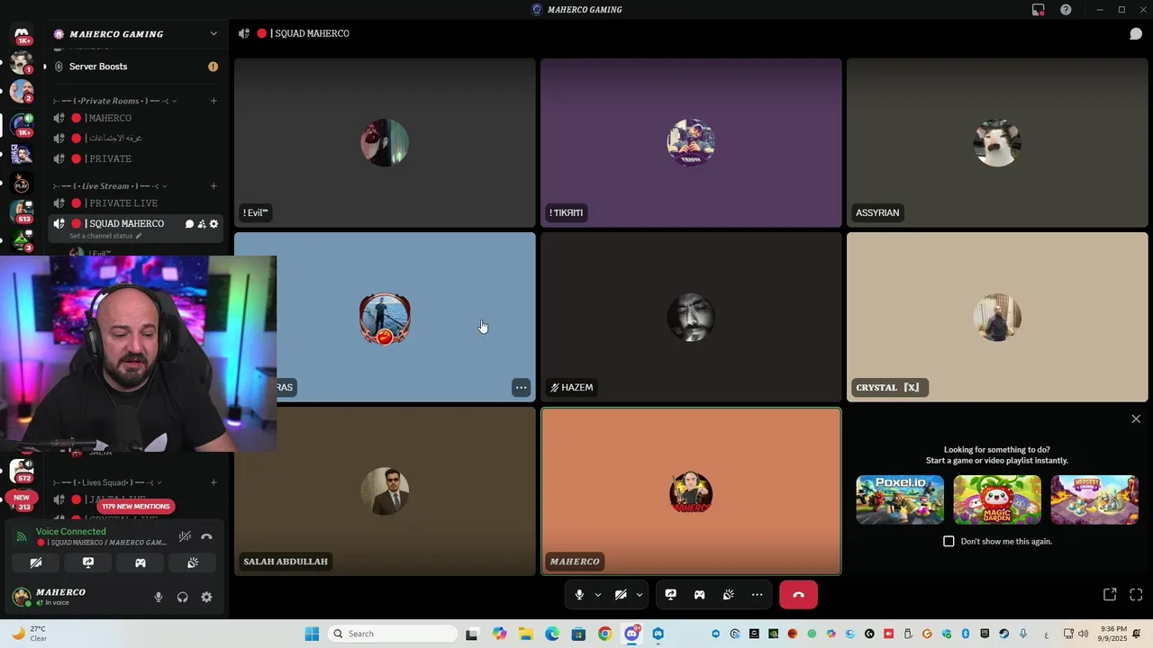1153x648 pixels.
Task: Turn on camera in call control bar
Action: coord(621,595)
